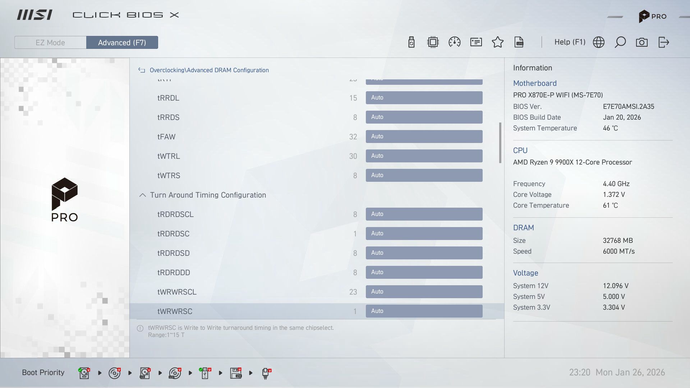Switch to EZ Mode
Viewport: 690px width, 388px height.
tap(50, 42)
